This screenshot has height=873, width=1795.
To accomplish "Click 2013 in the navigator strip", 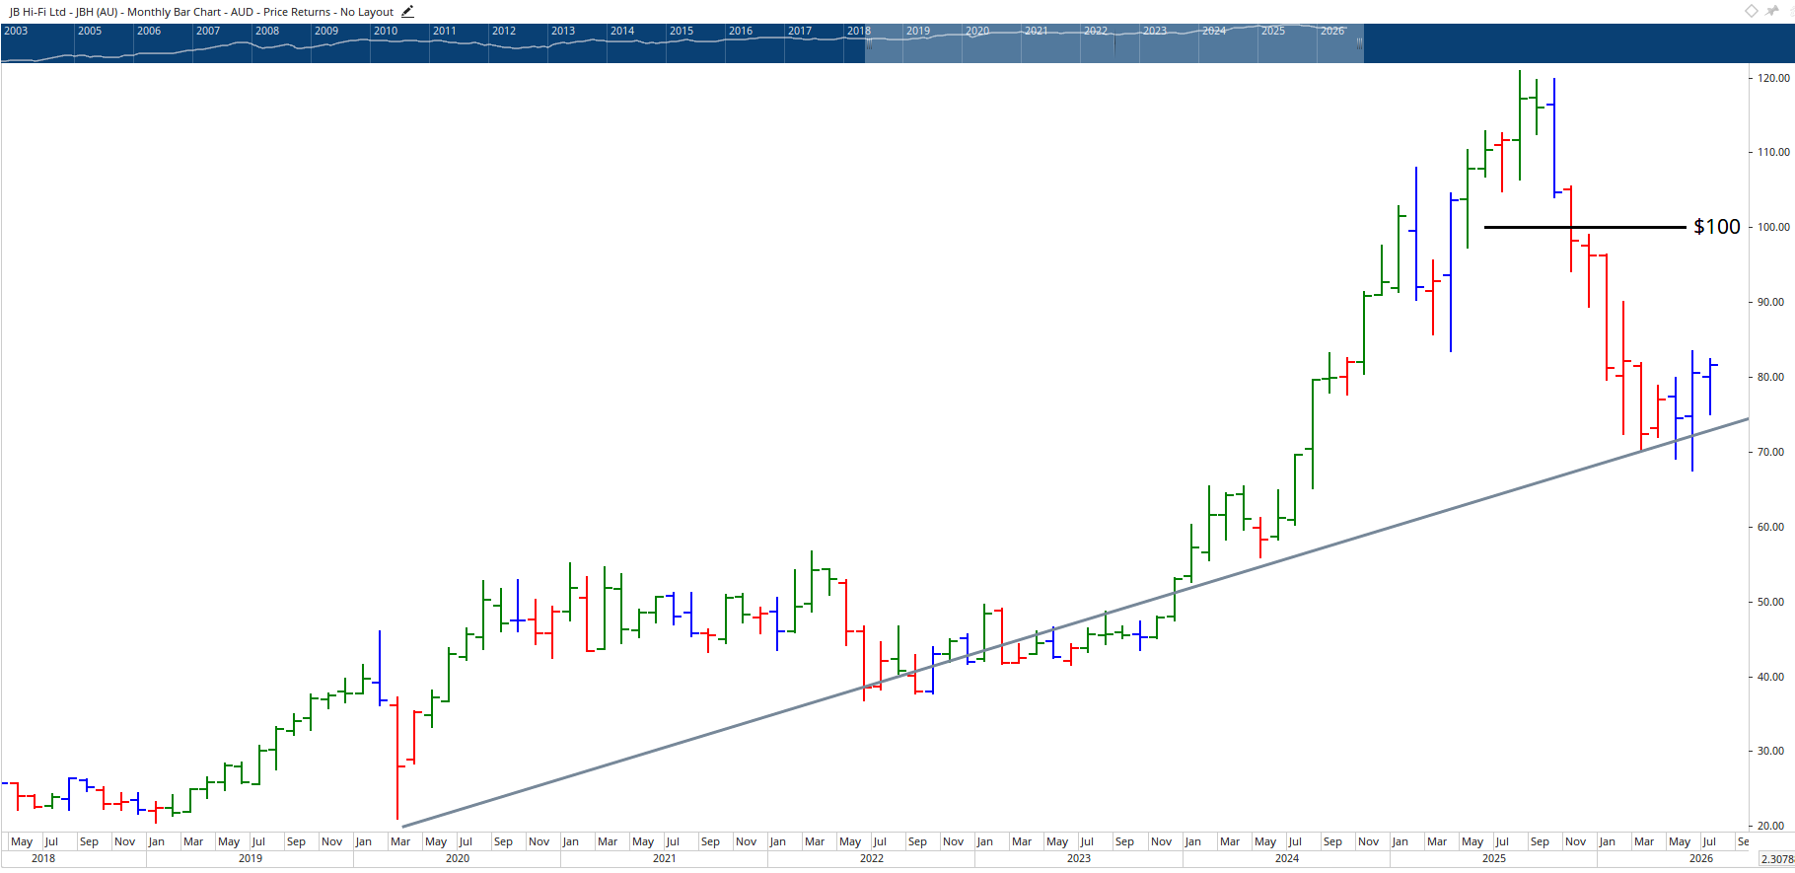I will tap(563, 31).
